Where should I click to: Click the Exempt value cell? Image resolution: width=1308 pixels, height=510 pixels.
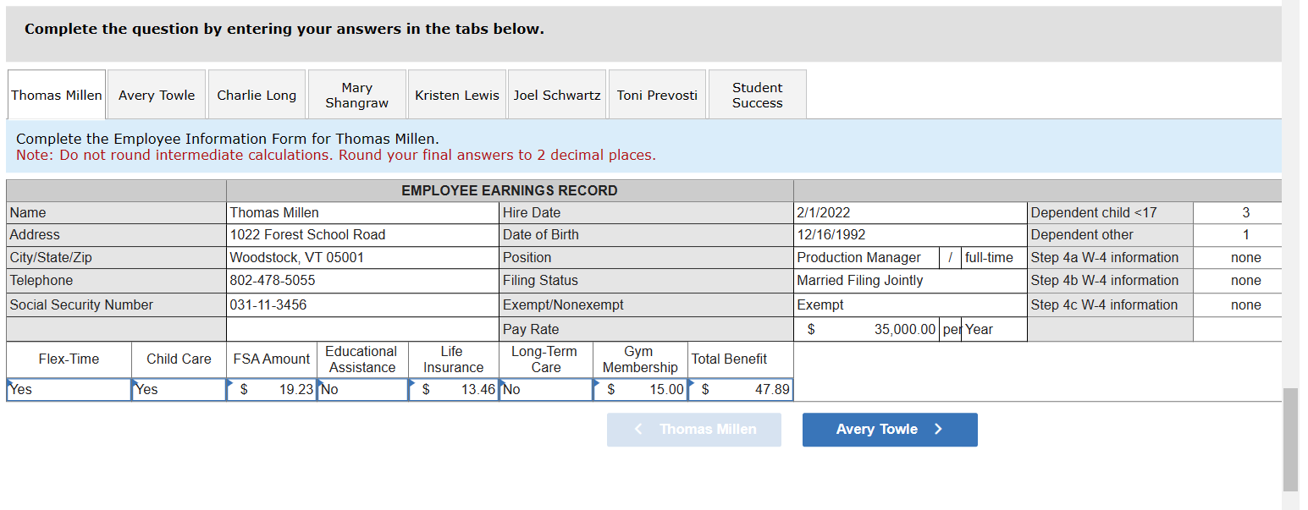pos(910,305)
